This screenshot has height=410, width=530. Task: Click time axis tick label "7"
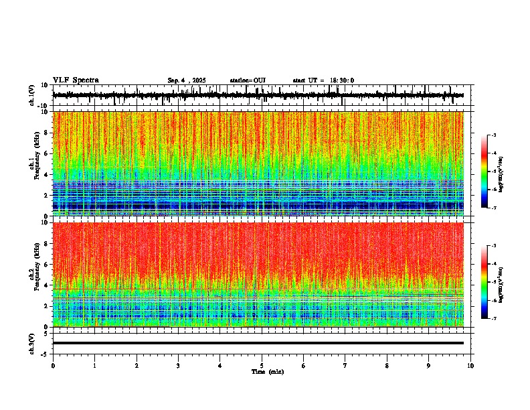(345, 366)
